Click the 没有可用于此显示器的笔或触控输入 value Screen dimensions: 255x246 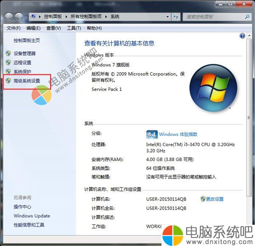click(x=181, y=177)
